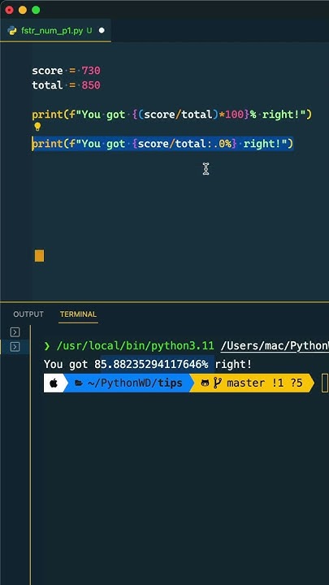
Task: Click the Apple logo prompt segment
Action: pos(54,383)
